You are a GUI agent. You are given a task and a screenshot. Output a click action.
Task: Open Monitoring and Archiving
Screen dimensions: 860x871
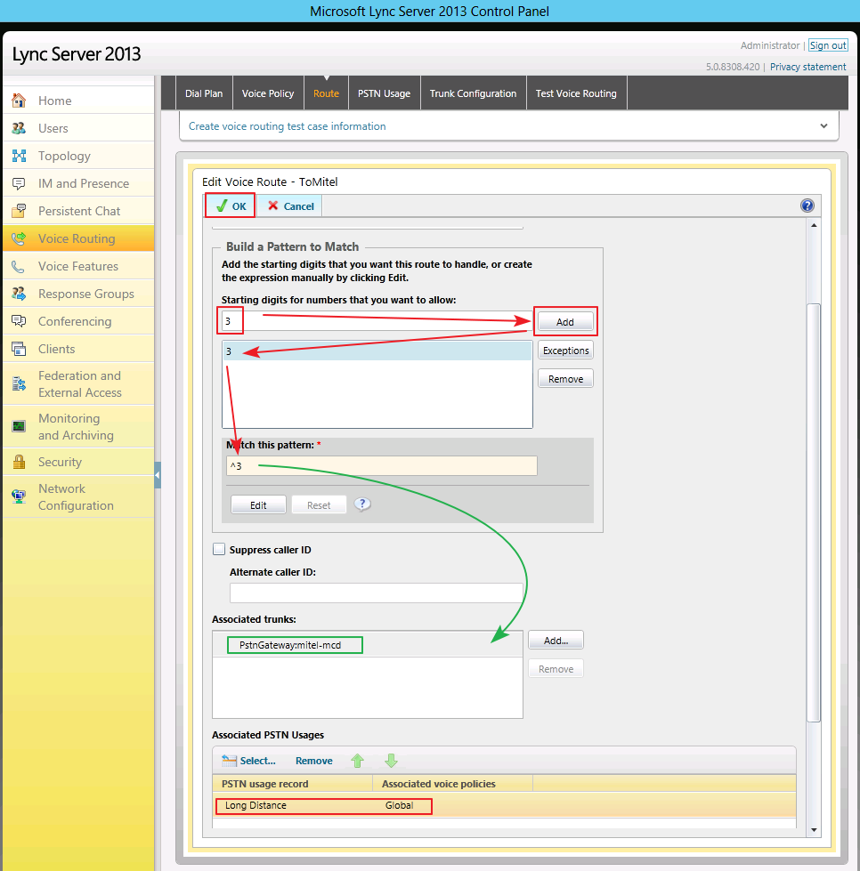click(73, 426)
